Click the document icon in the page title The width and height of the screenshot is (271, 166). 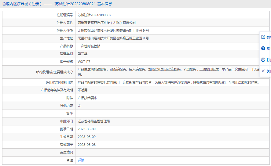tap(4, 4)
